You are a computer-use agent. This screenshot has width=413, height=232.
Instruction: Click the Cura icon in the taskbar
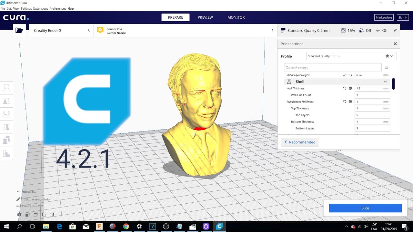219,227
